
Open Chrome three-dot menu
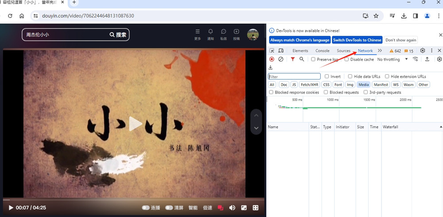(x=439, y=16)
